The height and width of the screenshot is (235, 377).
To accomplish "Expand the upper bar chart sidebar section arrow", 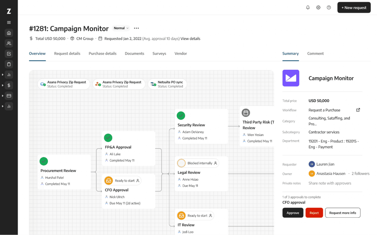I will (x=3, y=75).
